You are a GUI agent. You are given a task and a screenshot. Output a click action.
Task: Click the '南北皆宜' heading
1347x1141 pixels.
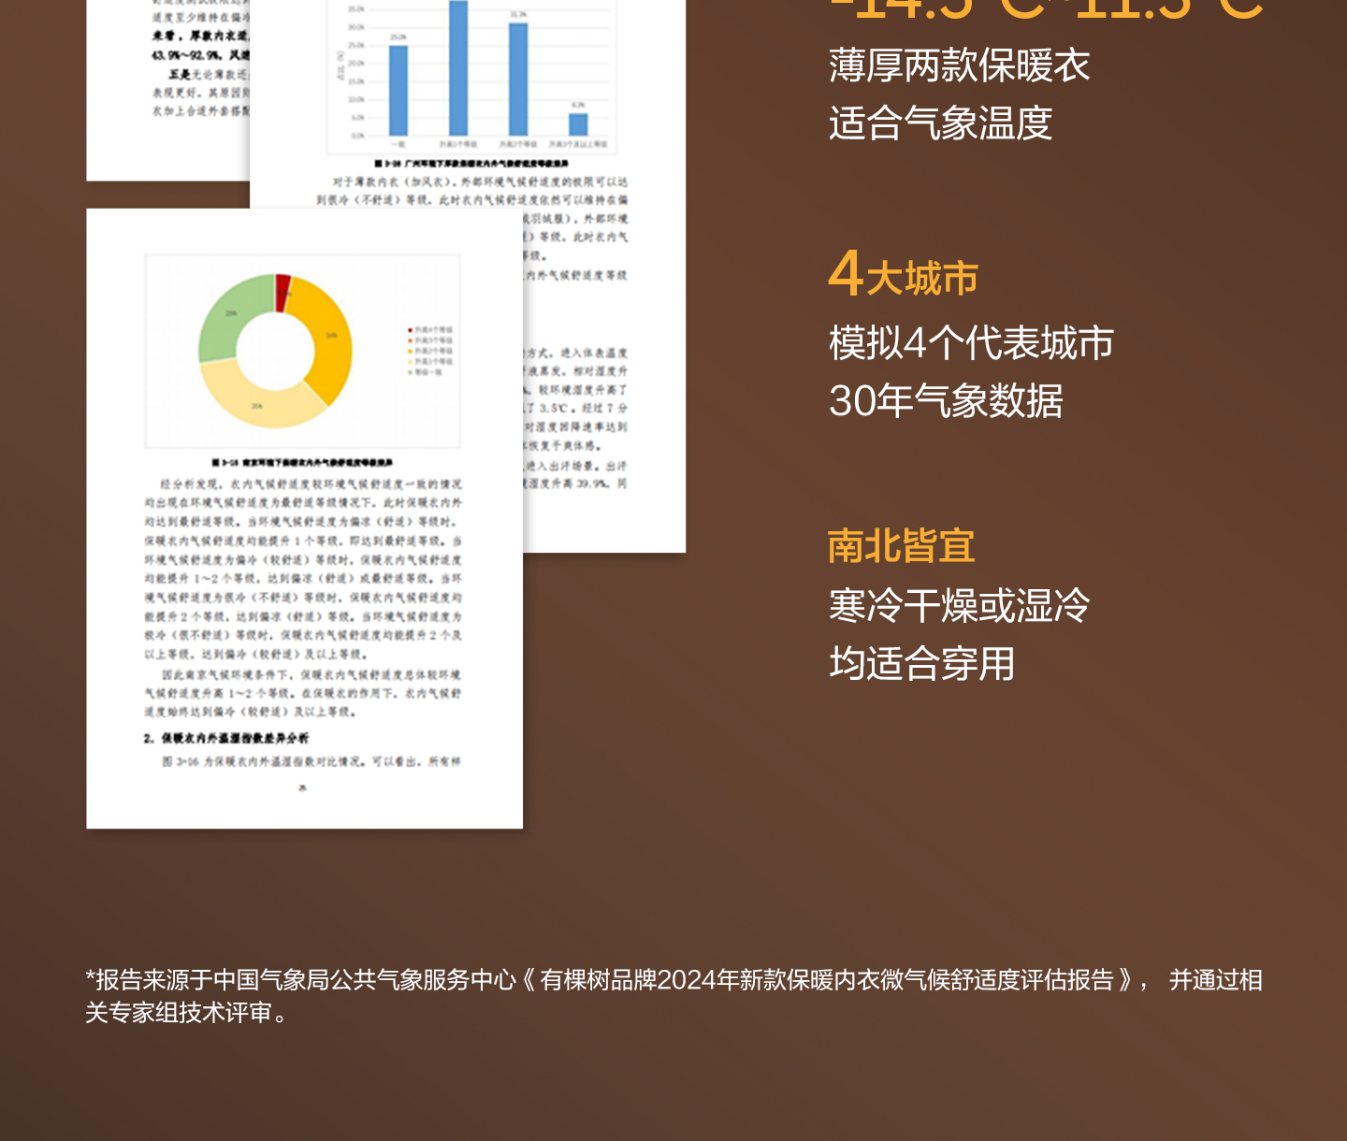901,546
